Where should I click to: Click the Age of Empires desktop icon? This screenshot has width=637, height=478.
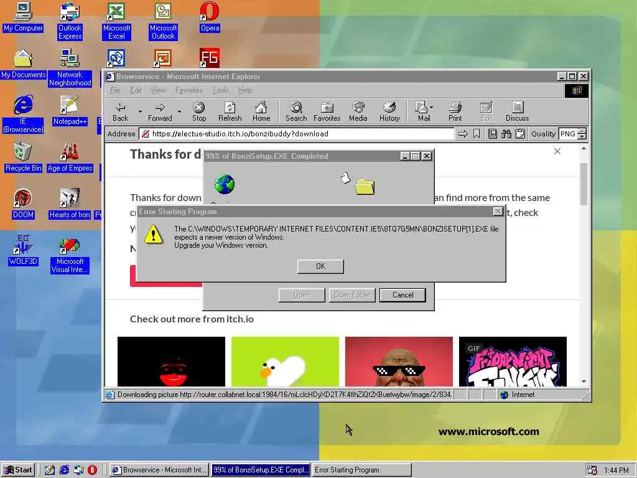click(x=70, y=157)
